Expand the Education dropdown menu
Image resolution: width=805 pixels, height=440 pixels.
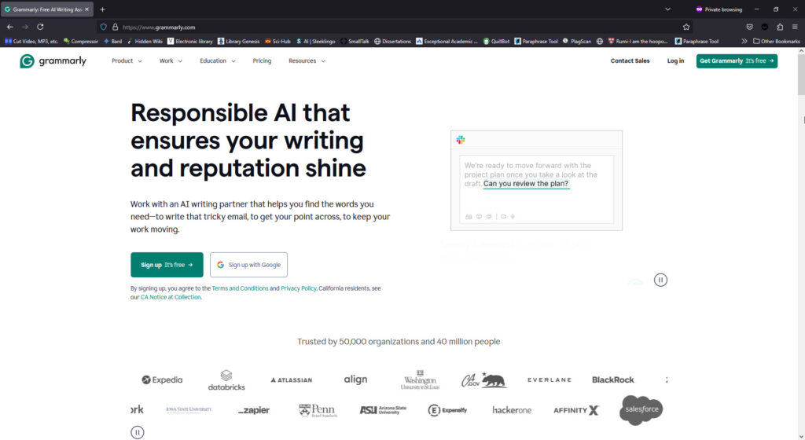click(x=218, y=61)
